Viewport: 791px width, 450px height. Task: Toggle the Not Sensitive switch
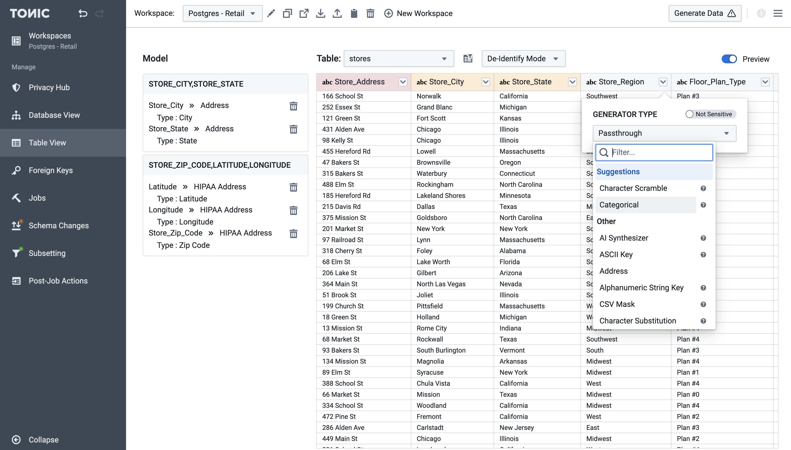[x=710, y=114]
